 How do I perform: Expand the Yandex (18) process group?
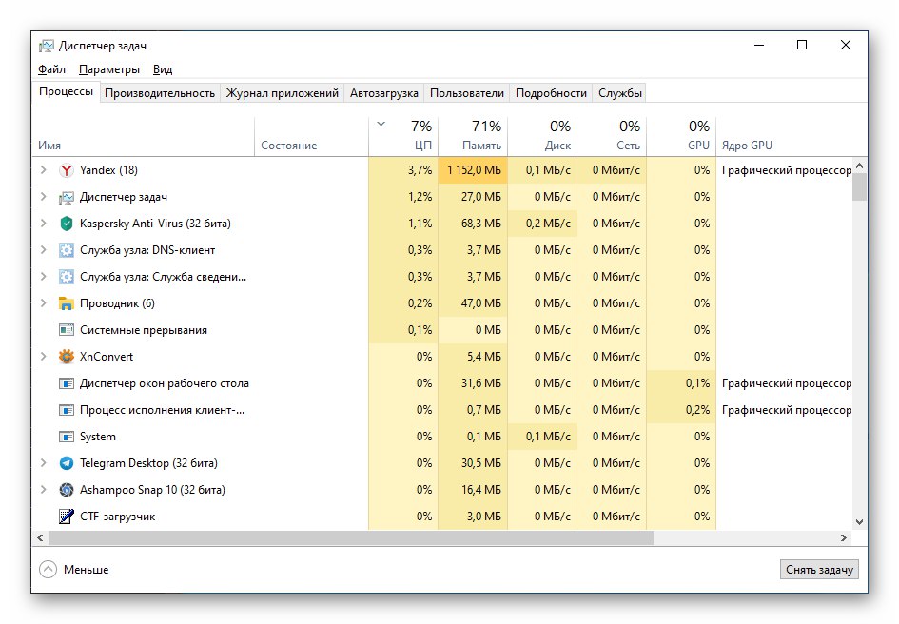pyautogui.click(x=44, y=170)
